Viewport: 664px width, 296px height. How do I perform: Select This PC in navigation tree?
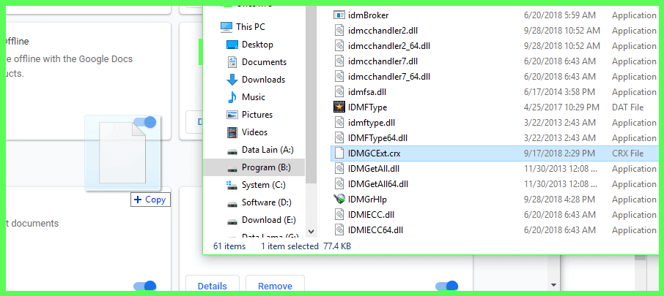tap(250, 27)
